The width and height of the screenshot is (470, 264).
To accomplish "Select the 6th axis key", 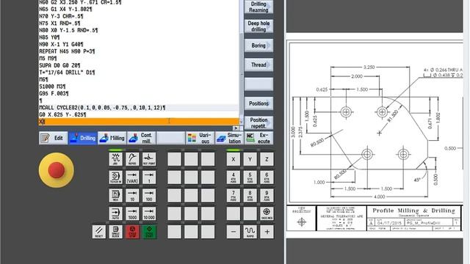I will point(267,177).
